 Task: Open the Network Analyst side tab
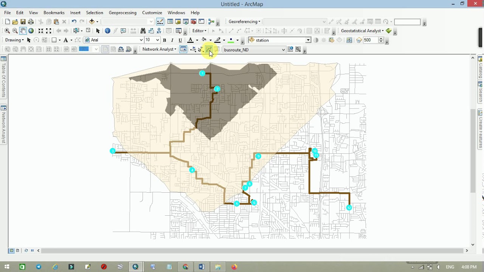[3, 125]
